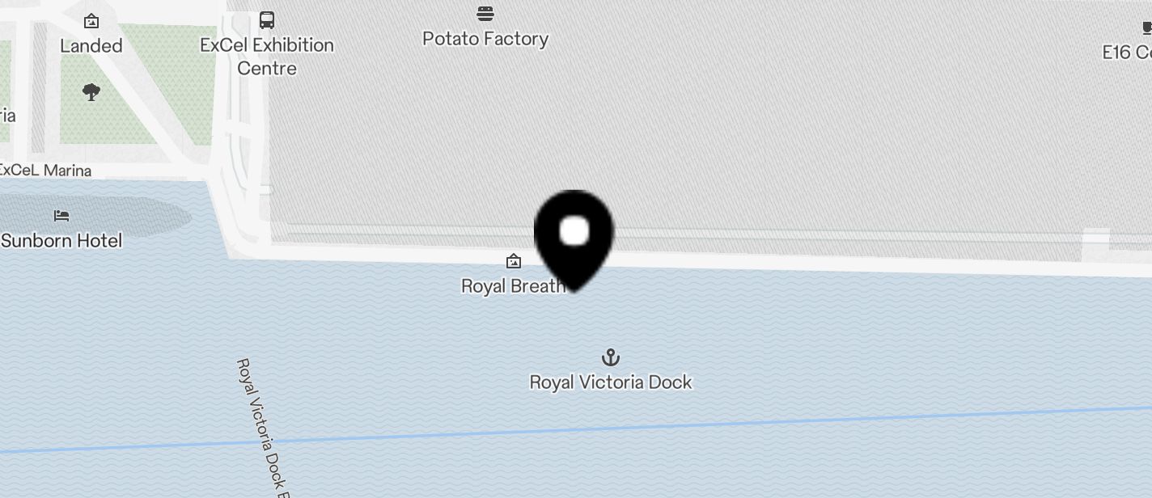Click the cafe cup icon near E16
Image resolution: width=1152 pixels, height=498 pixels.
[x=1146, y=28]
